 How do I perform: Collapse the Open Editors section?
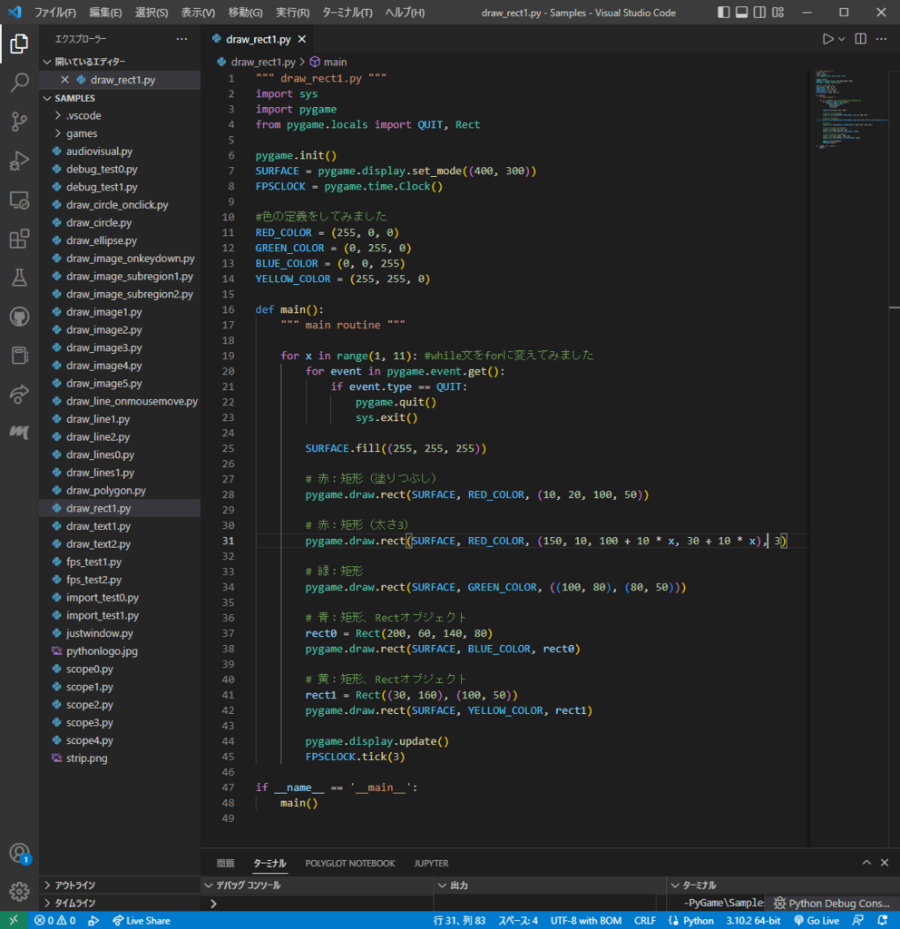[x=120, y=62]
